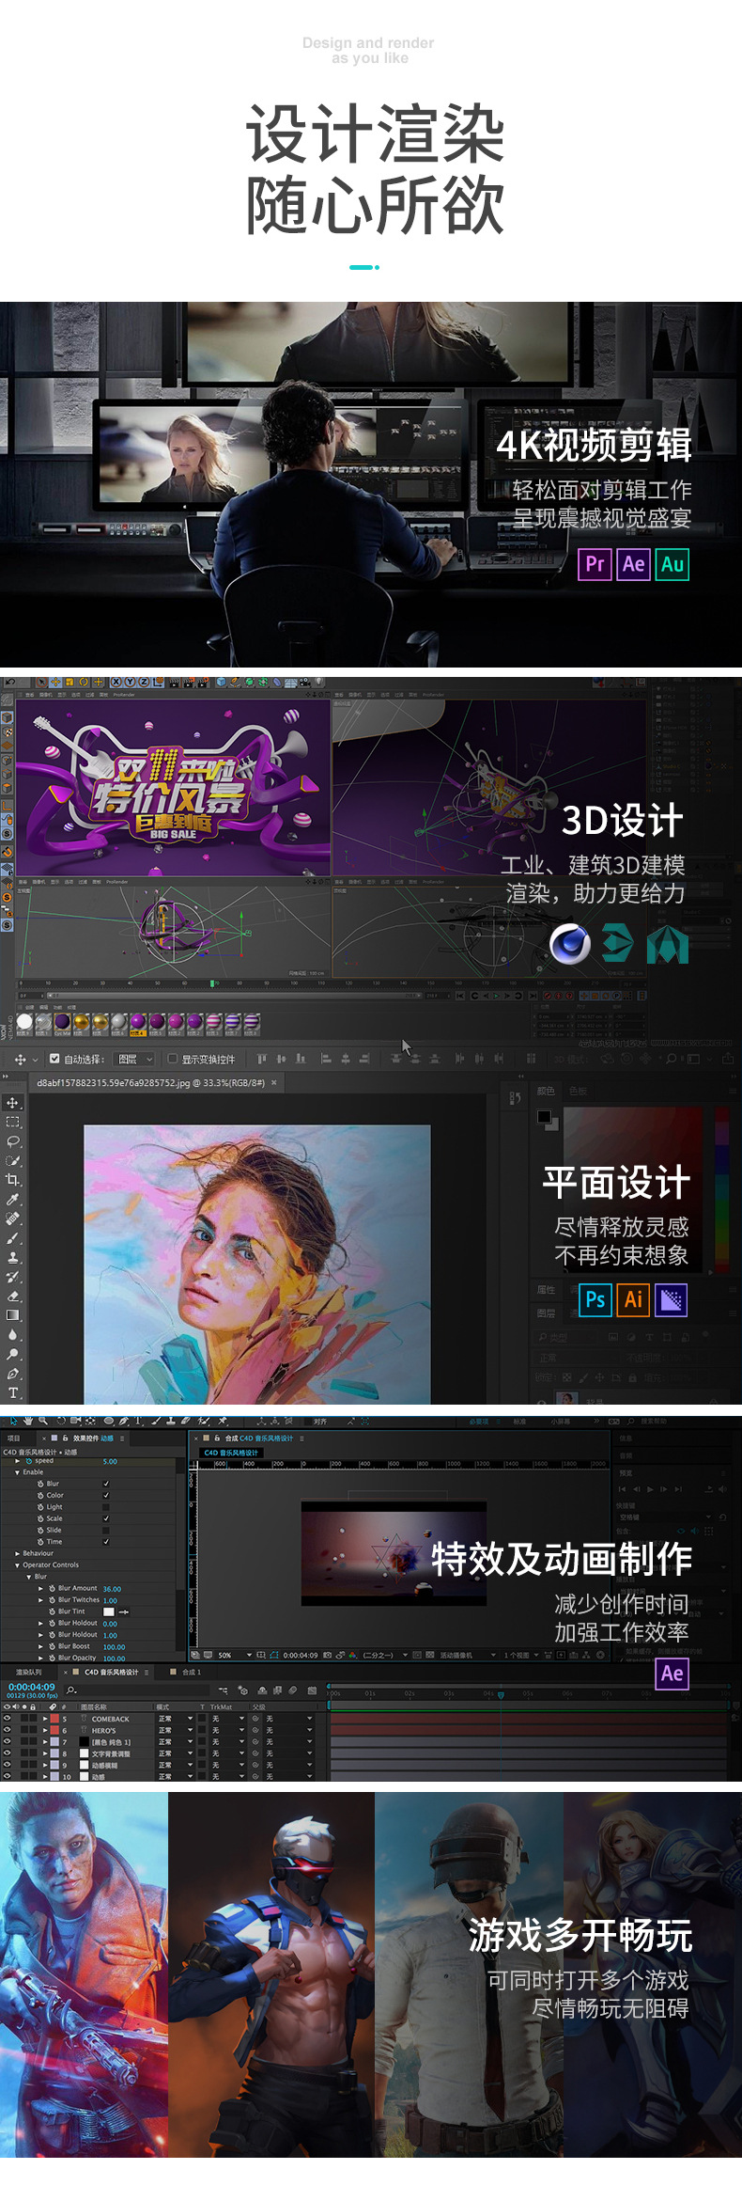
Task: Enable the Light checkbox
Action: [106, 1506]
